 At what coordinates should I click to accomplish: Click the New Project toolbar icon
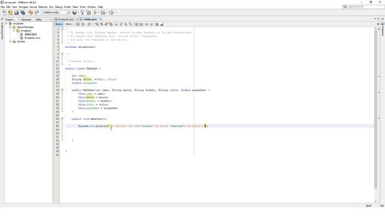[10, 13]
